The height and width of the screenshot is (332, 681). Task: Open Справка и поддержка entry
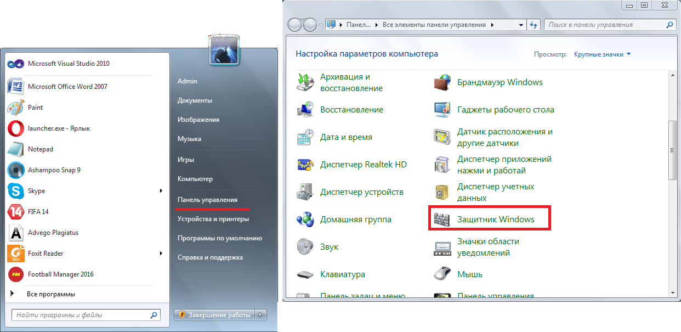pos(210,257)
